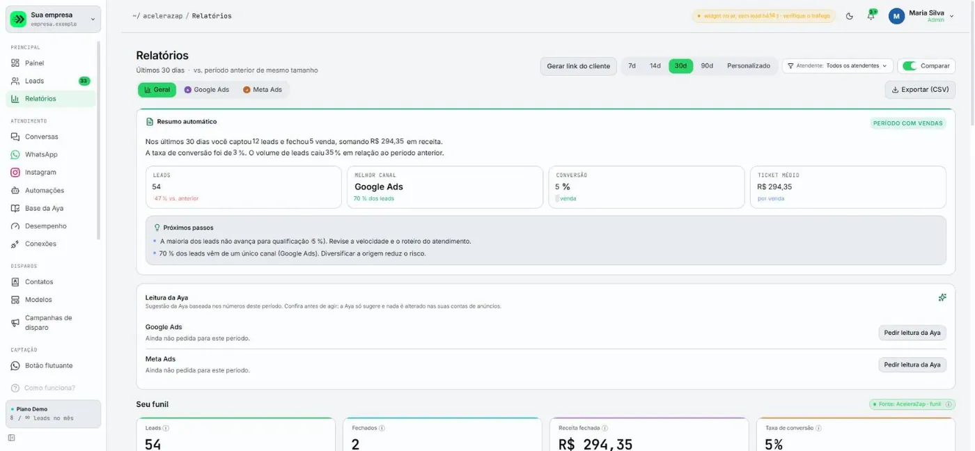Click info icon on Fonte: AceleraZap badge
Image resolution: width=975 pixels, height=451 pixels.
(949, 404)
